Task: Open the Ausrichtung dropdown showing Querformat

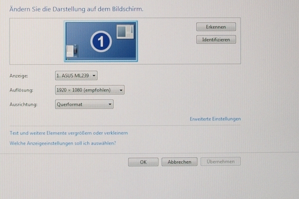Action: pyautogui.click(x=84, y=104)
